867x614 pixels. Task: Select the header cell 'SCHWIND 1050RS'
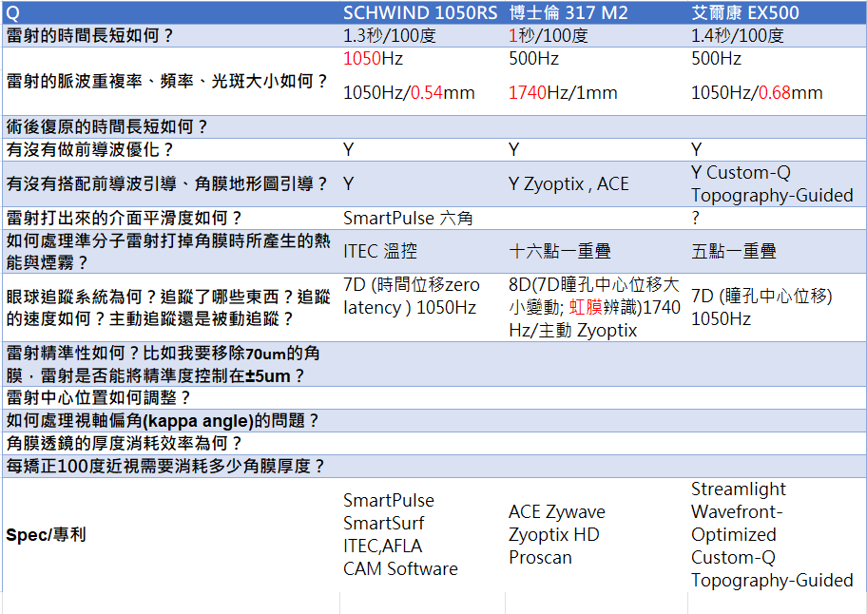coord(420,12)
